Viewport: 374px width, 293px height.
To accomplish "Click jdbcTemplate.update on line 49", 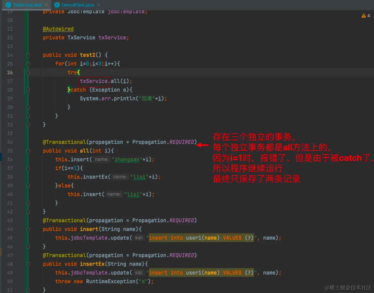I will [x=100, y=273].
